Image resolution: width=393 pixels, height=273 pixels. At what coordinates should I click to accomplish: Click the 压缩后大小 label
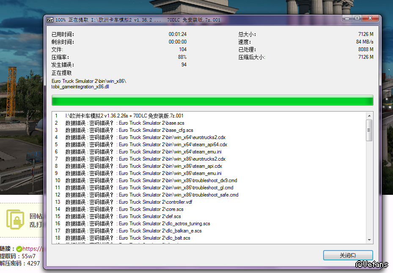(252, 57)
